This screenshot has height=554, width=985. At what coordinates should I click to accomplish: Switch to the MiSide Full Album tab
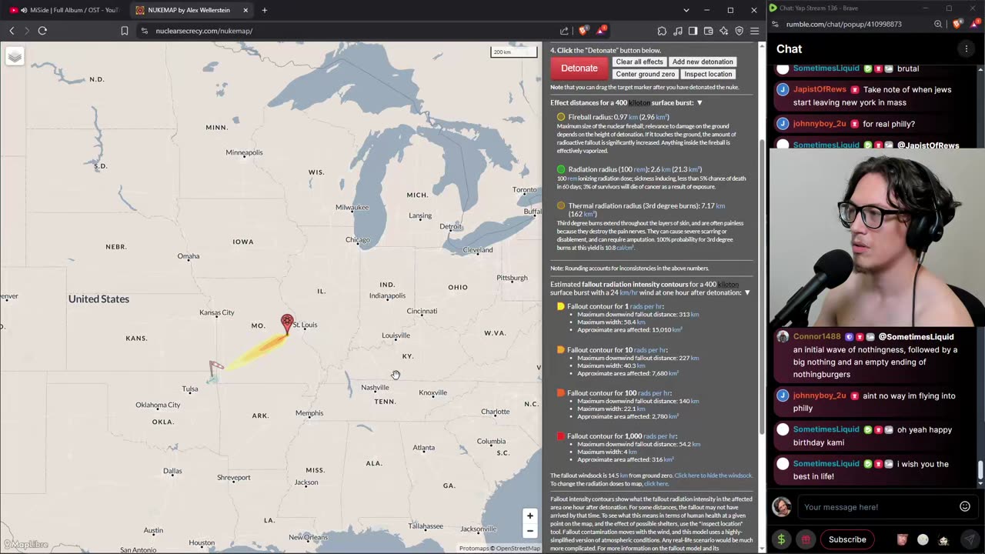64,10
